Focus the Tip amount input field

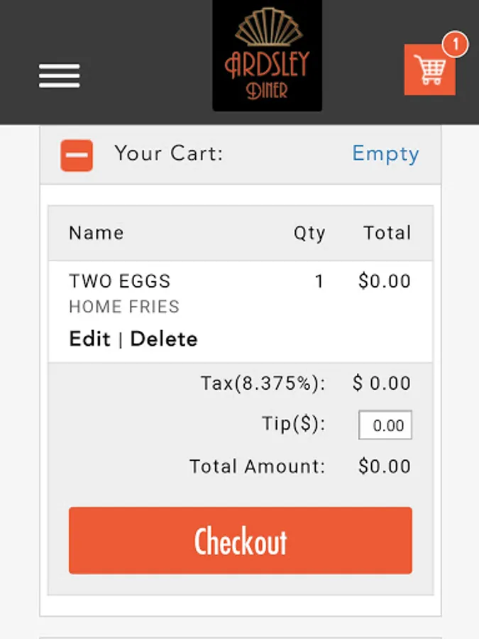tap(385, 425)
